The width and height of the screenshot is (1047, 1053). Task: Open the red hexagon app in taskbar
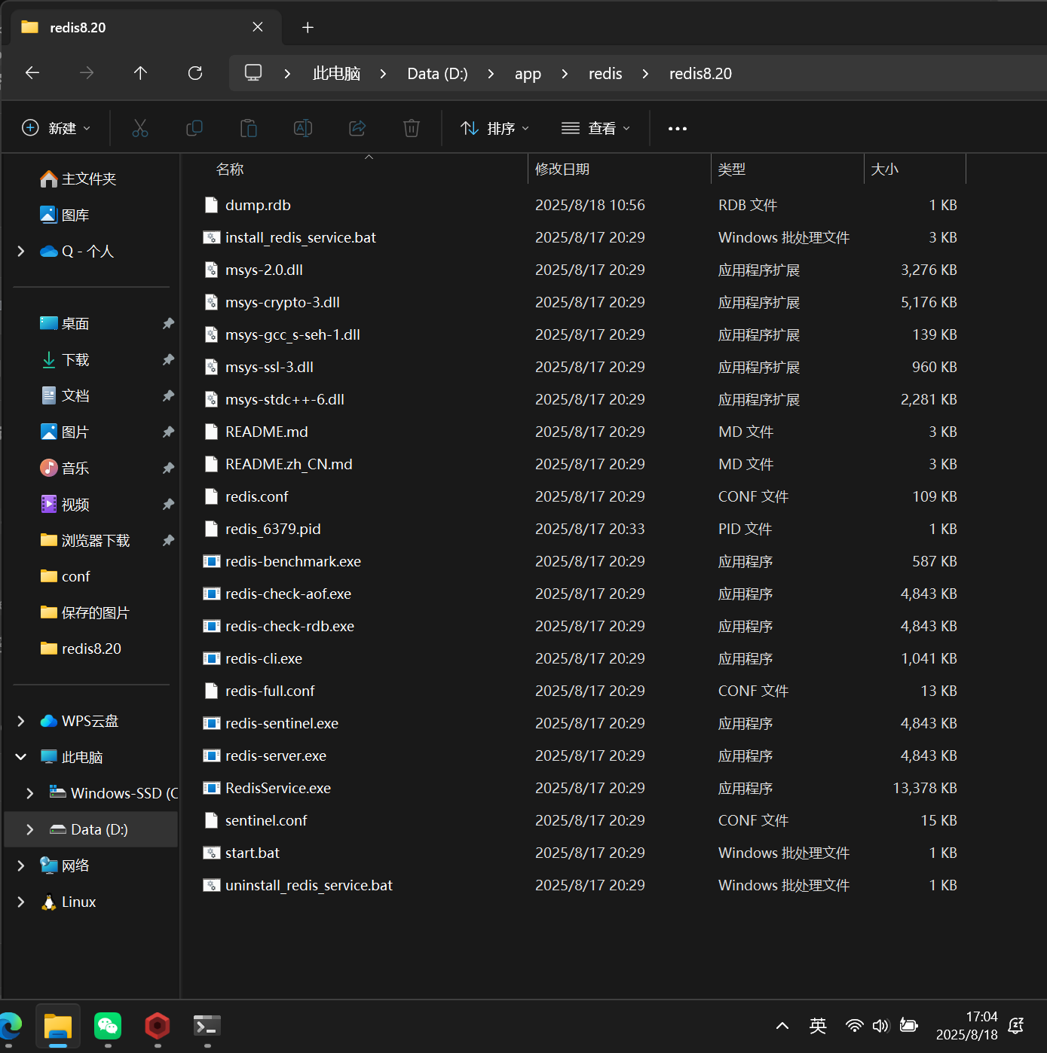click(158, 1026)
